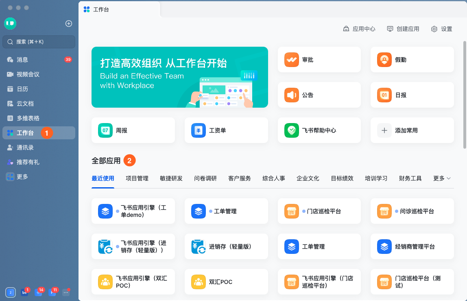The image size is (467, 301).
Task: Open the 门店巡检平台 app icon
Action: pyautogui.click(x=291, y=211)
